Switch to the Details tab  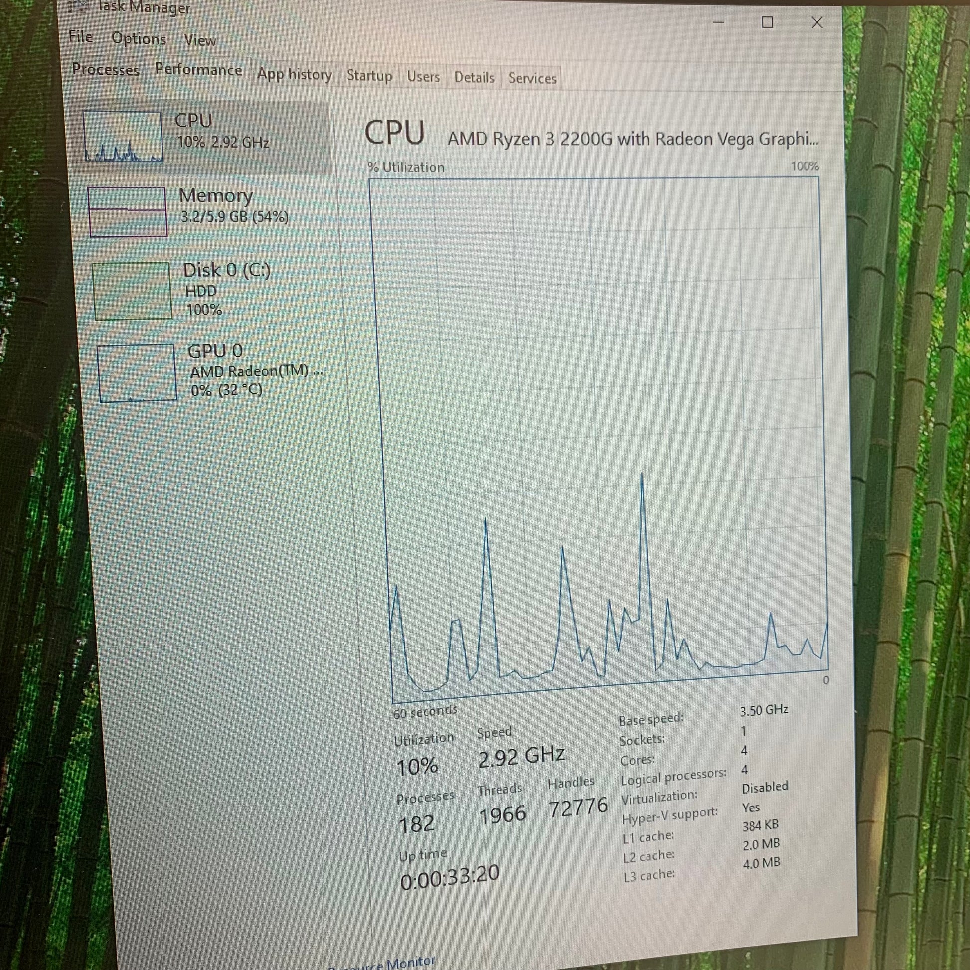(x=474, y=78)
